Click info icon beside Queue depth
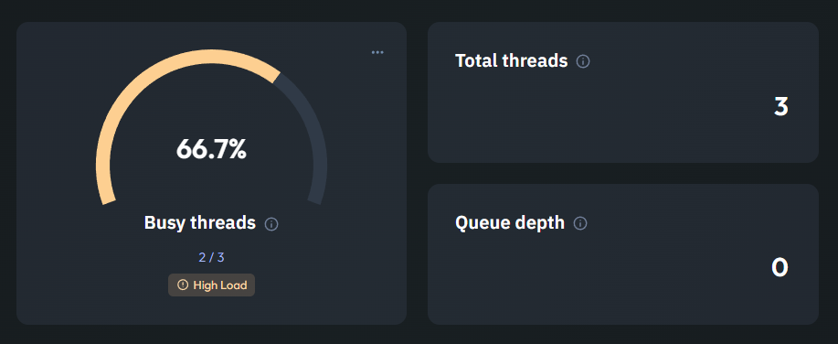Screen dimensions: 838x344 580,223
